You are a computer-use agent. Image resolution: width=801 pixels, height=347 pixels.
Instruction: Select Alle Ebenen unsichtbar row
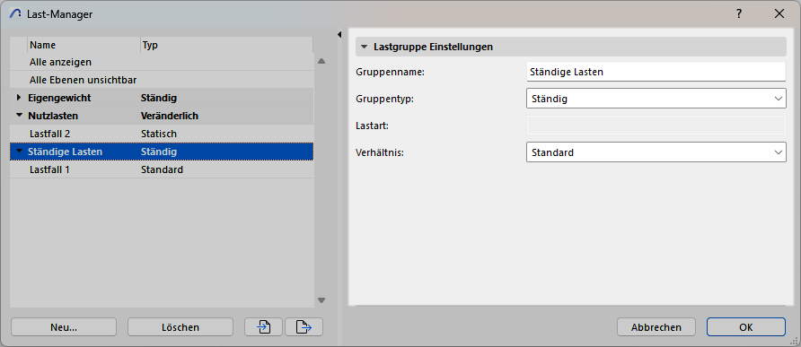[x=162, y=80]
